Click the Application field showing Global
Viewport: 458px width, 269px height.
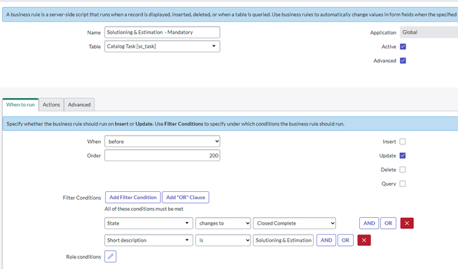pos(429,32)
